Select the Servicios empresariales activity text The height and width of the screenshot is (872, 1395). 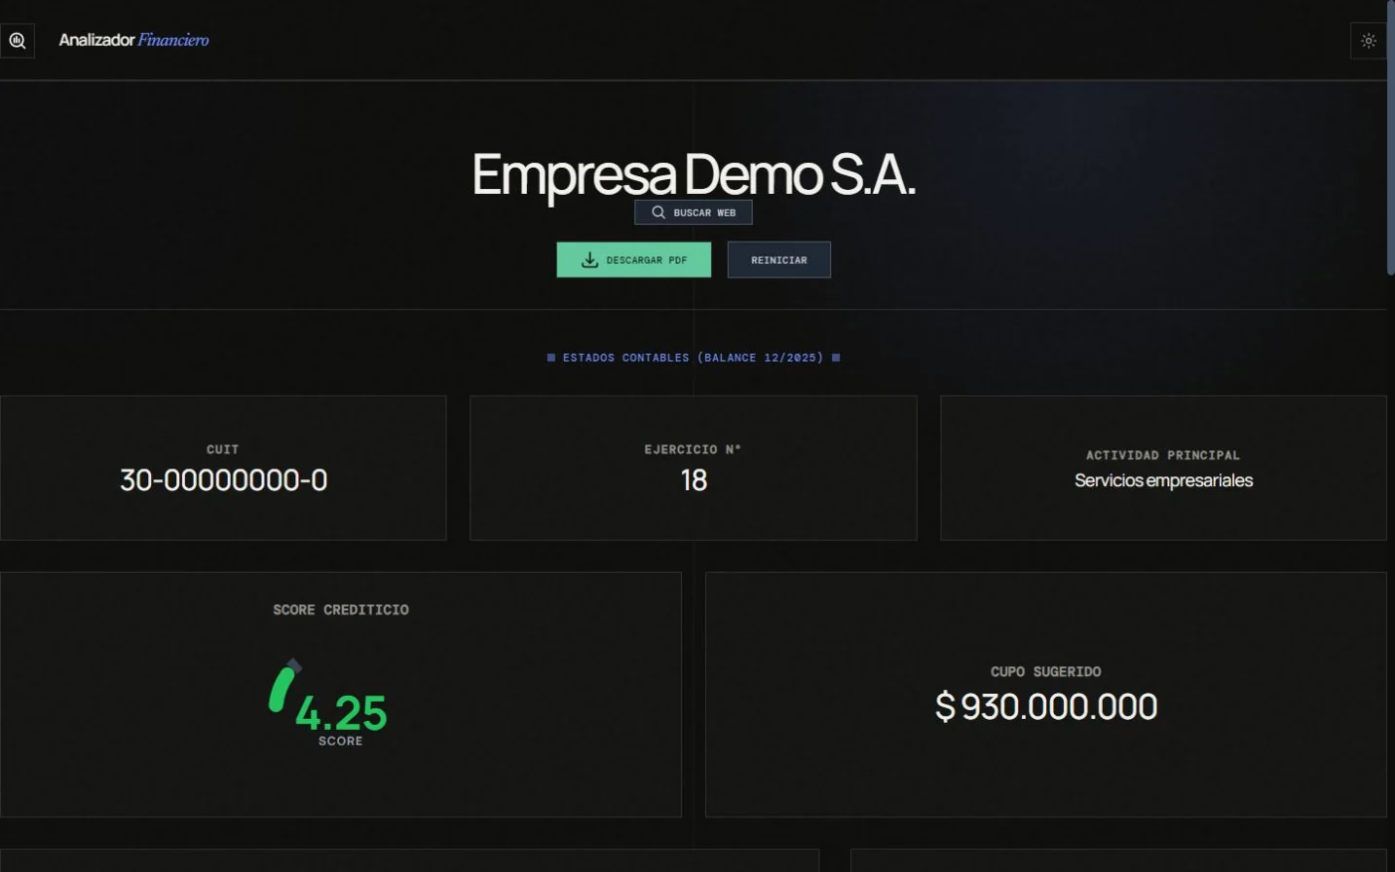click(1163, 480)
